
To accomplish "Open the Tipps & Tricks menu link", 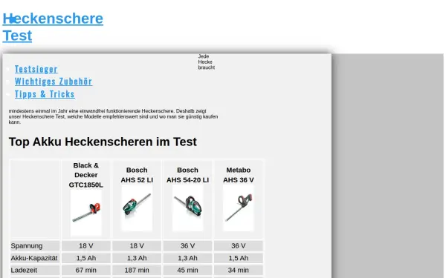I will [45, 94].
